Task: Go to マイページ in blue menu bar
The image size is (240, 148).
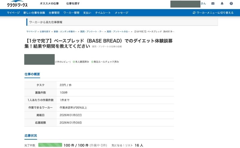Action: (13, 13)
